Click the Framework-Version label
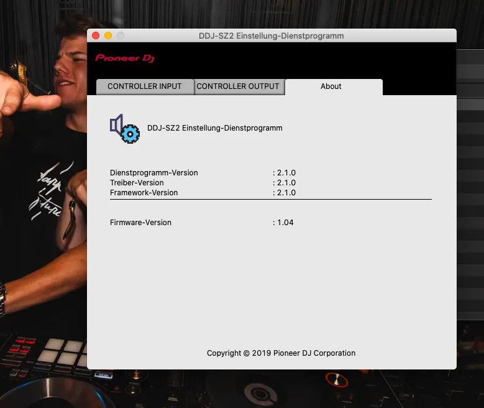This screenshot has width=484, height=408. tap(144, 193)
